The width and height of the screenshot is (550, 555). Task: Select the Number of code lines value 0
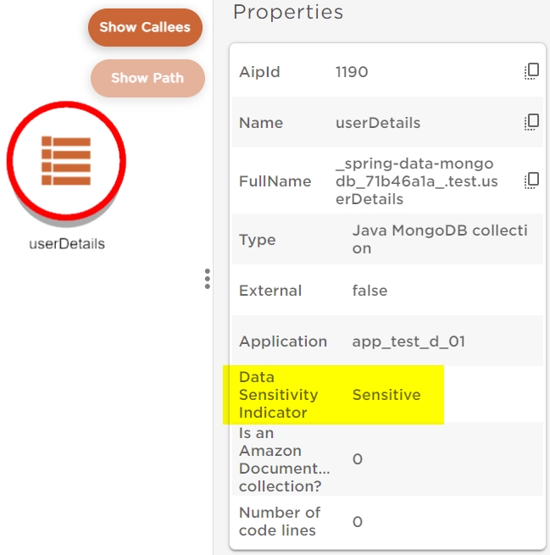(358, 522)
